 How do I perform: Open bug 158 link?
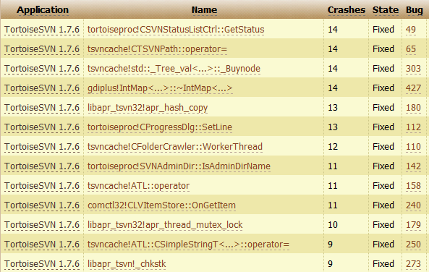pos(413,186)
